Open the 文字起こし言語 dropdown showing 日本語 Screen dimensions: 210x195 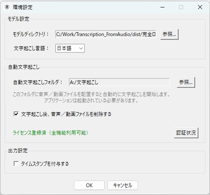[x=70, y=48]
